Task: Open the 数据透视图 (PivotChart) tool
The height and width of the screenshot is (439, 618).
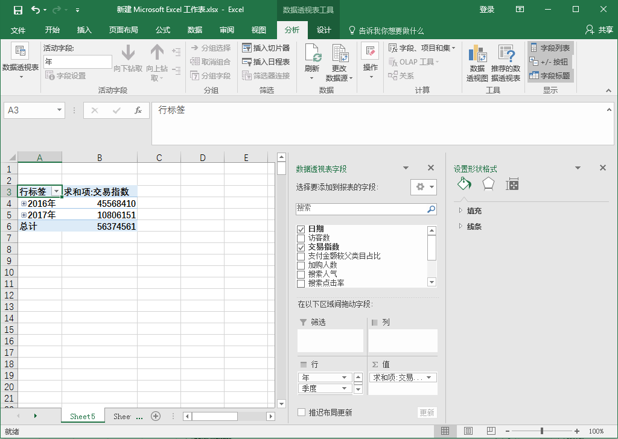Action: pyautogui.click(x=477, y=56)
